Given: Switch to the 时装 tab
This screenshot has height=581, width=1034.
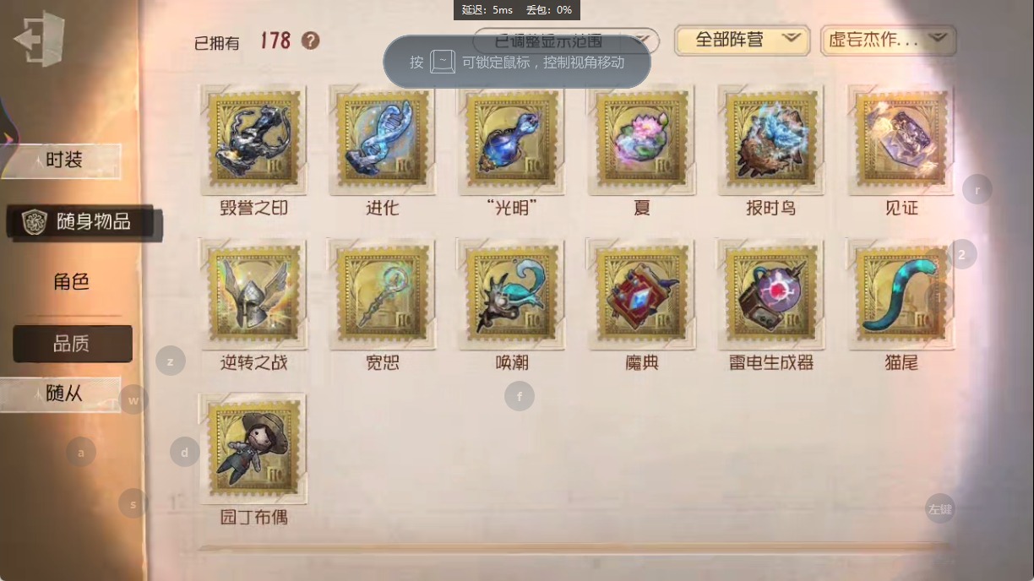Looking at the screenshot, I should (64, 160).
